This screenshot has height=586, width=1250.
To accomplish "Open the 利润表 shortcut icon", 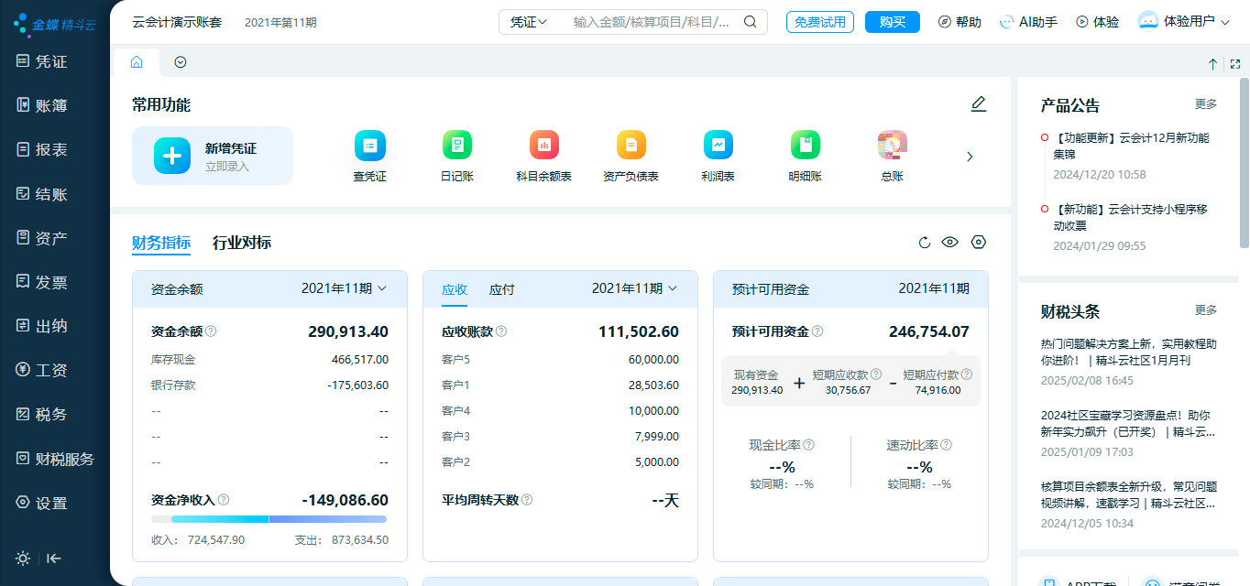I will (x=718, y=145).
